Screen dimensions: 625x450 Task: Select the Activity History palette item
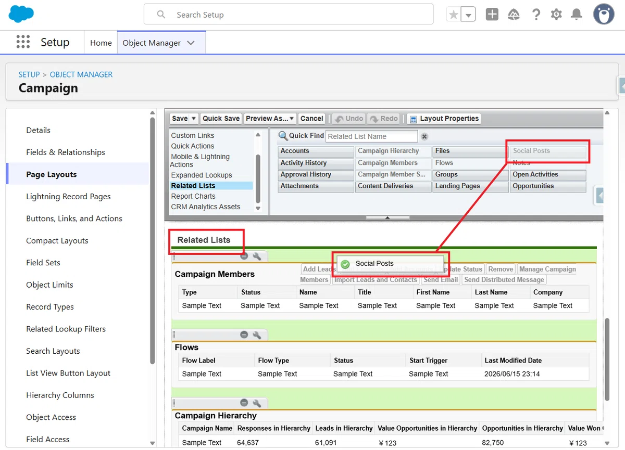pos(316,163)
